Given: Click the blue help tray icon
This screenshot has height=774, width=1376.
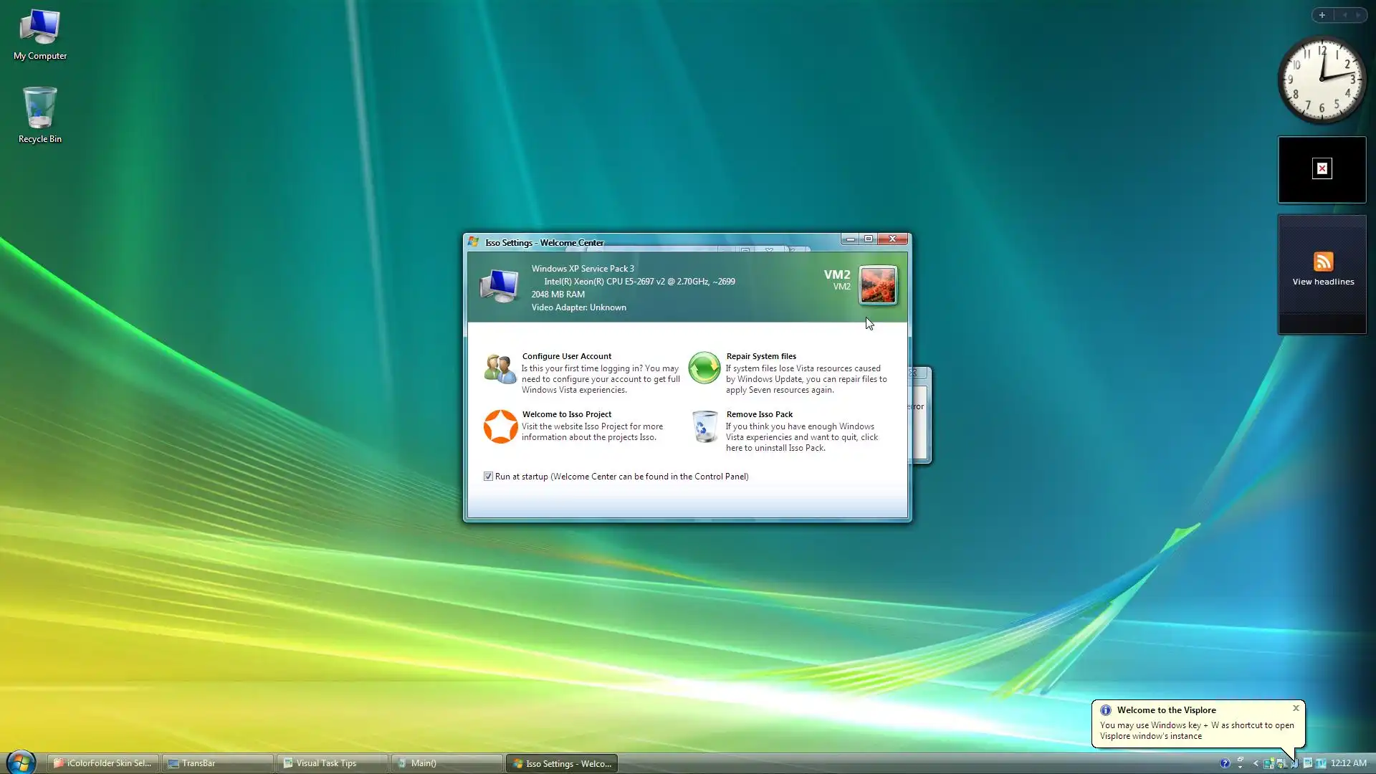Looking at the screenshot, I should pyautogui.click(x=1225, y=763).
